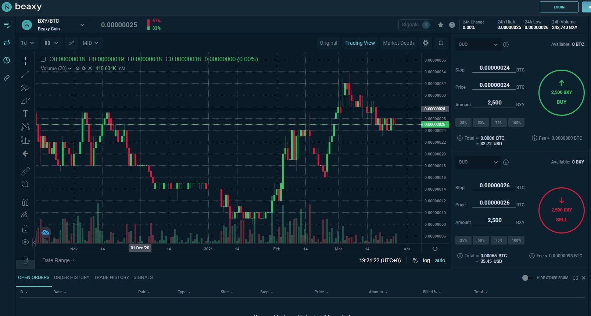The width and height of the screenshot is (591, 316).
Task: Collapse the chart legend box
Action: point(43,59)
